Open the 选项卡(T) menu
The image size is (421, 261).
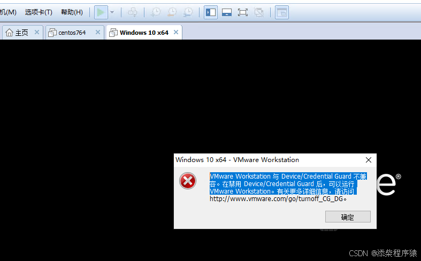39,12
